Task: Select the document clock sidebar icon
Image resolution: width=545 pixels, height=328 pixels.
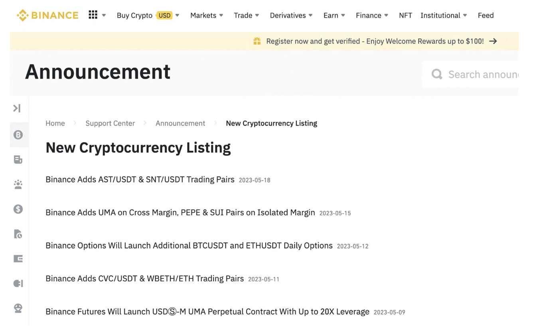Action: click(x=18, y=234)
